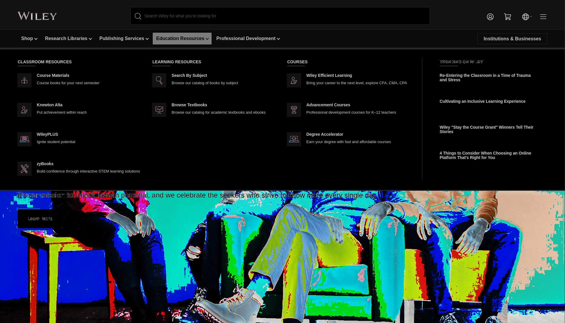The width and height of the screenshot is (565, 323).
Task: Expand the Research Libraries menu
Action: [x=68, y=39]
